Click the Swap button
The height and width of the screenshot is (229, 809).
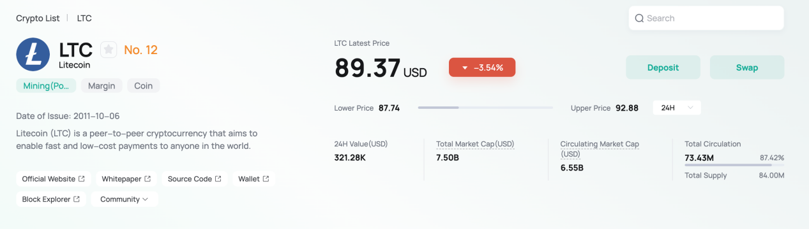[747, 67]
